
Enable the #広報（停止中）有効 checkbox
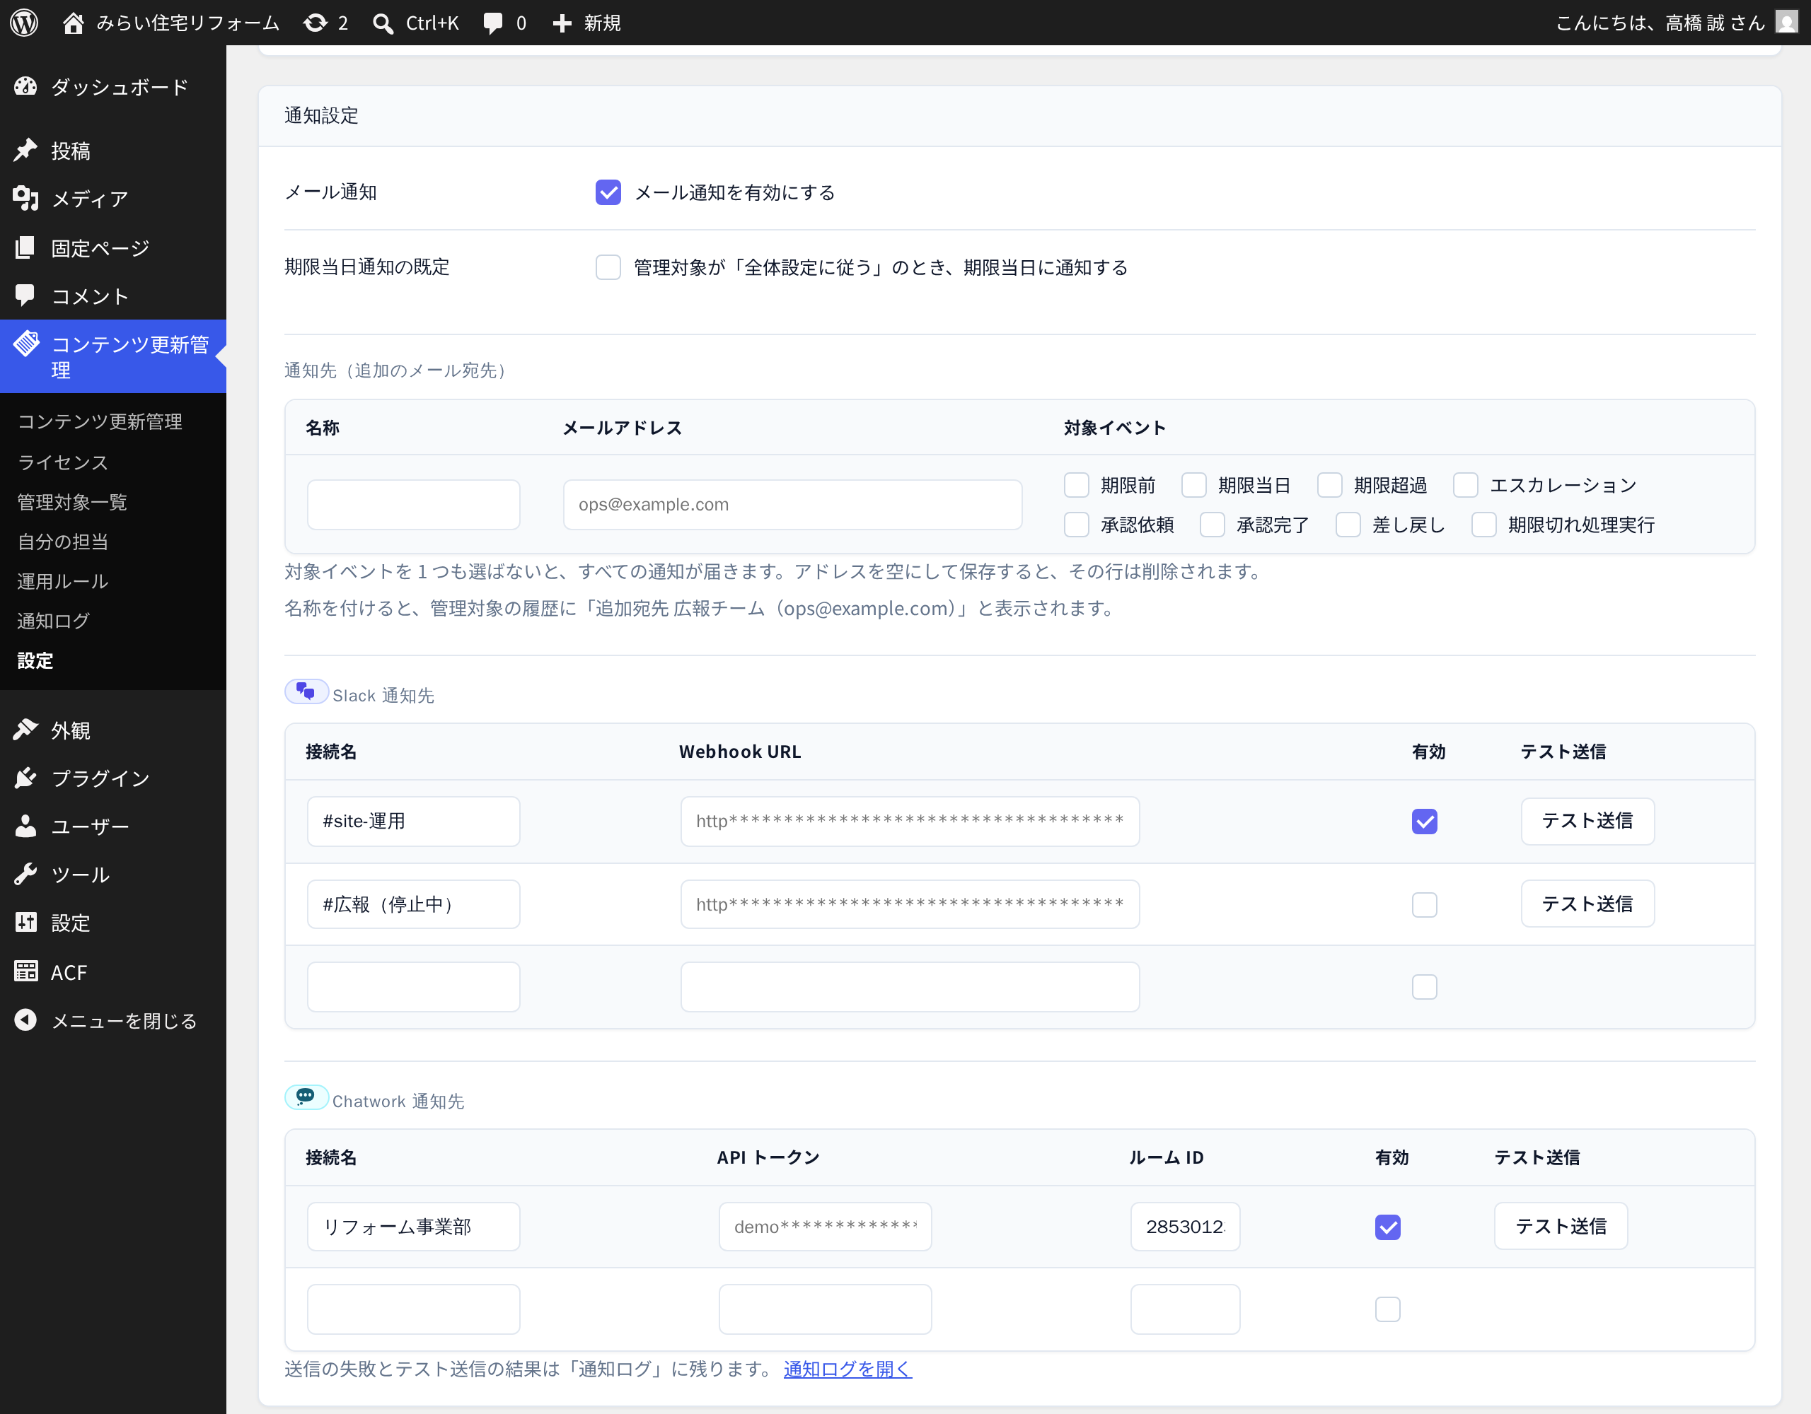click(x=1425, y=904)
